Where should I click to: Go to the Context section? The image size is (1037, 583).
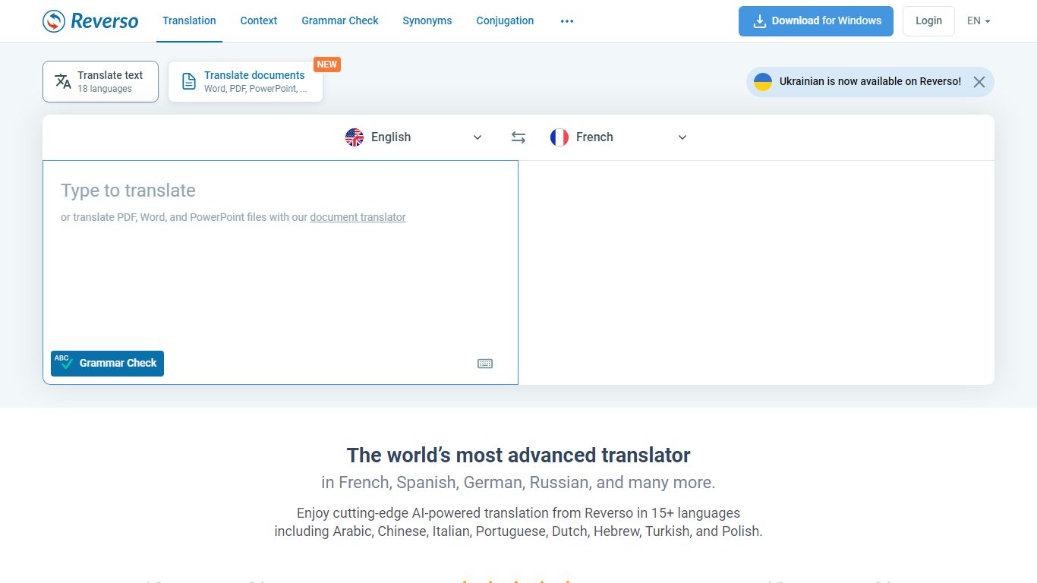tap(259, 20)
